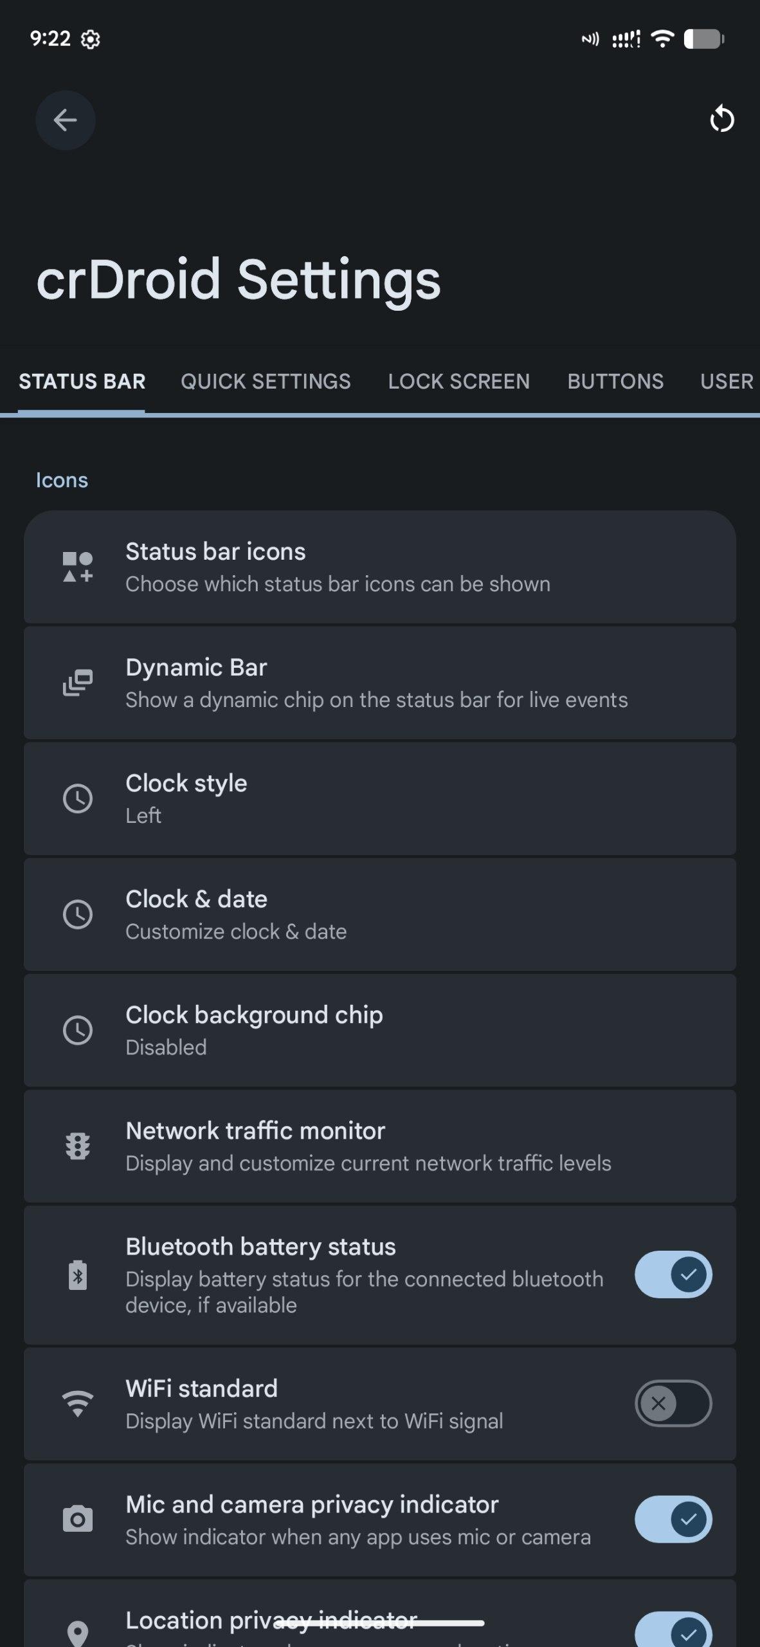760x1647 pixels.
Task: Enable the WiFi standard toggle
Action: [673, 1403]
